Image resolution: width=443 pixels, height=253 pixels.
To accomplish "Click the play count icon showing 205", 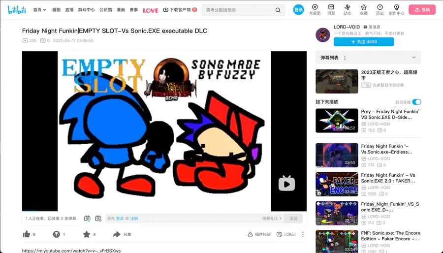I will [x=25, y=40].
